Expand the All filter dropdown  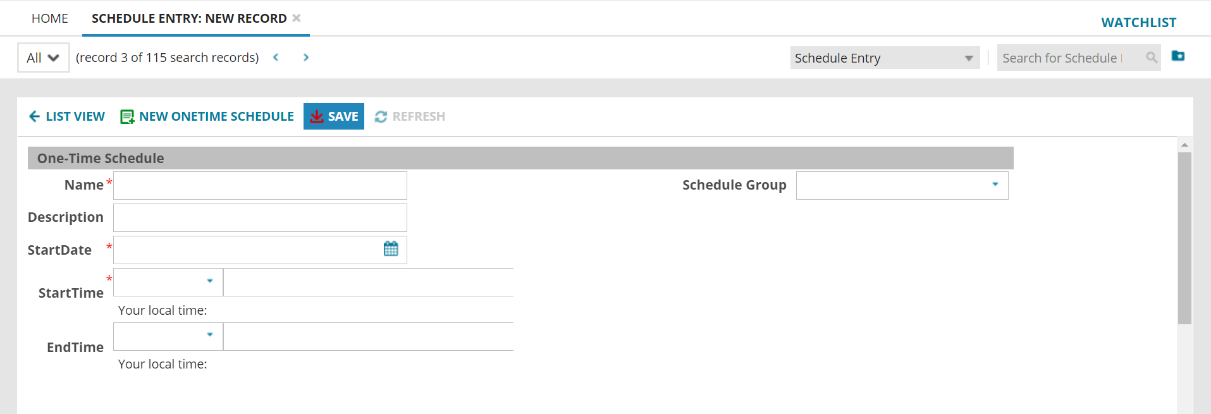pos(43,58)
